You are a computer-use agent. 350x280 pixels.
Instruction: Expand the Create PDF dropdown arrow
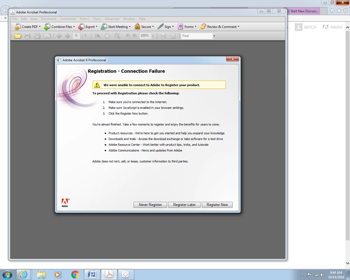click(x=40, y=27)
